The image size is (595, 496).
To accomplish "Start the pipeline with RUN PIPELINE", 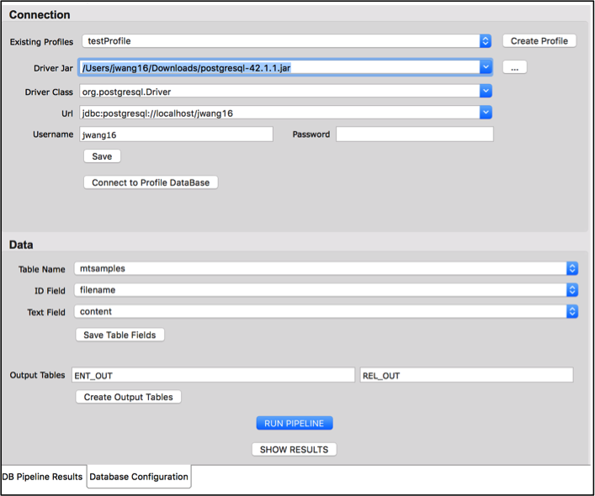I will 295,423.
